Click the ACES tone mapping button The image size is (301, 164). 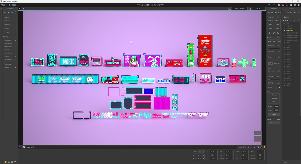tap(270, 83)
